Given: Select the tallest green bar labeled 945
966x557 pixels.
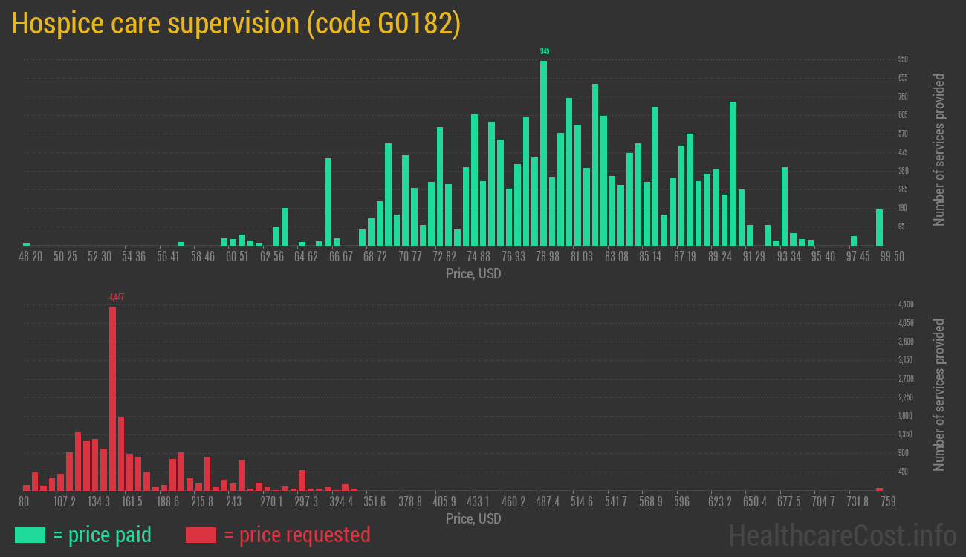Looking at the screenshot, I should click(x=543, y=153).
